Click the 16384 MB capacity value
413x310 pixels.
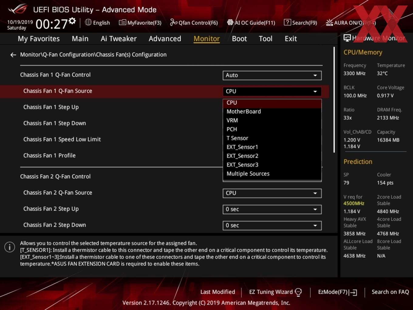click(x=388, y=140)
